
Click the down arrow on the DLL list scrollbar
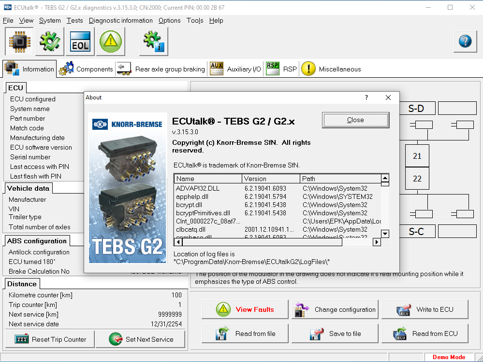point(385,234)
